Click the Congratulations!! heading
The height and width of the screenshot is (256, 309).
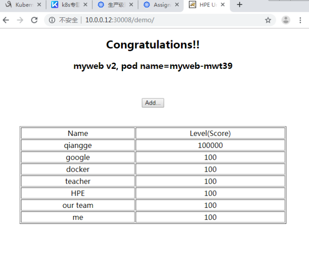tap(153, 45)
